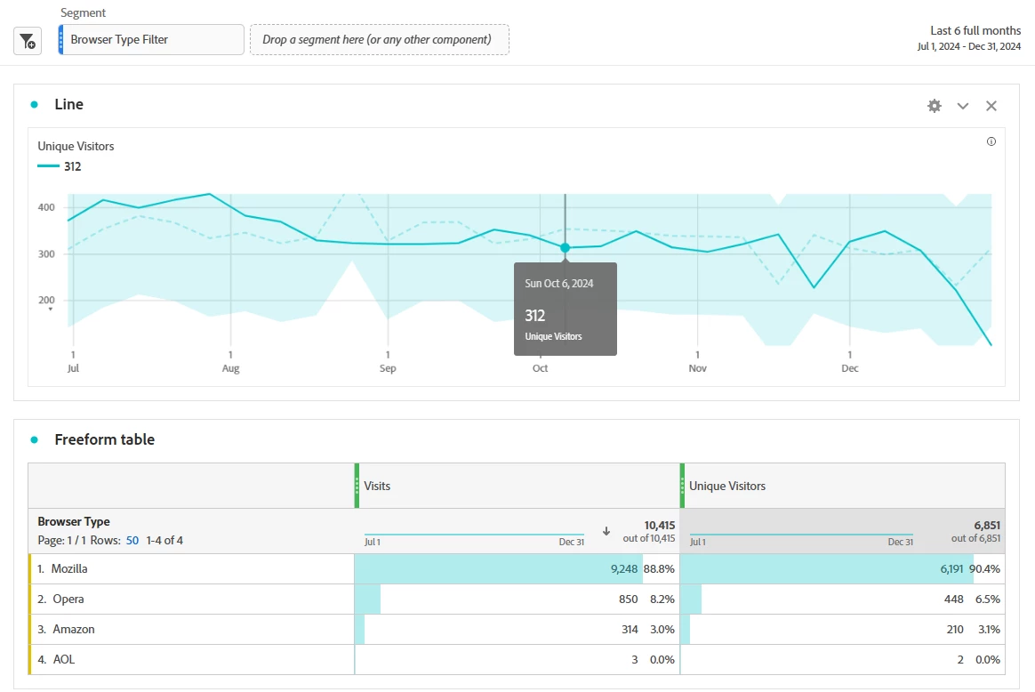Click Opera visits value 850
Screen dimensions: 1035x692
[x=628, y=599]
